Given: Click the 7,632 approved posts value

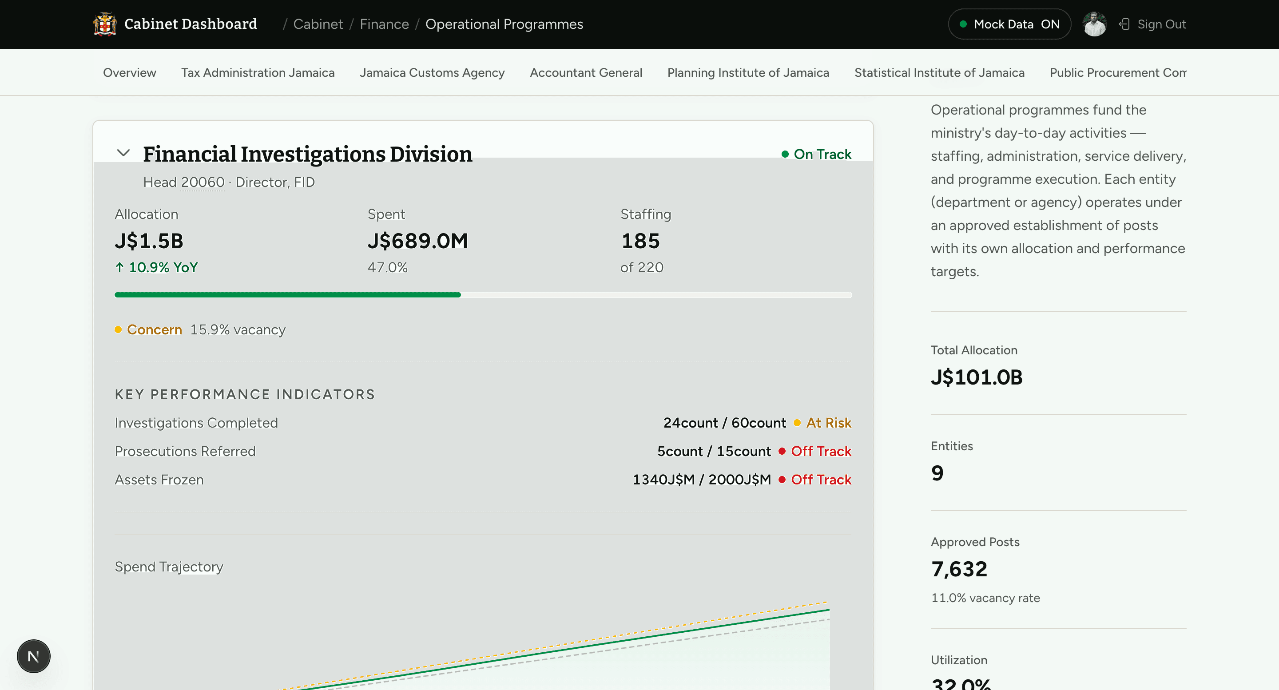Looking at the screenshot, I should 959,569.
